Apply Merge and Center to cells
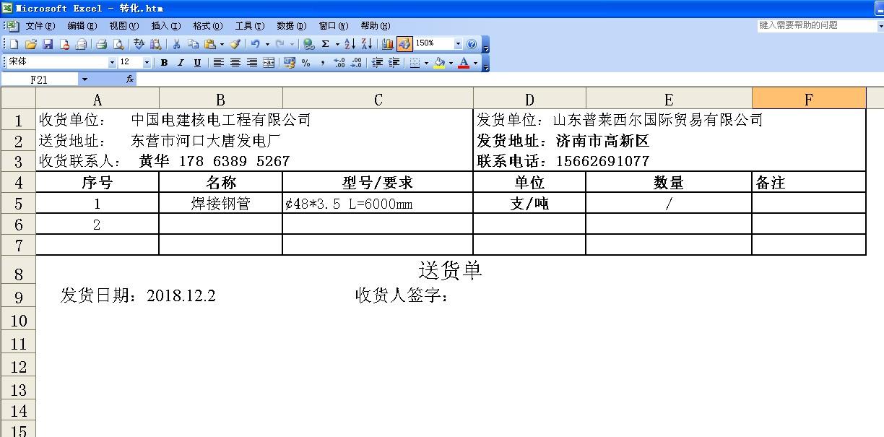This screenshot has height=437, width=884. pyautogui.click(x=269, y=63)
